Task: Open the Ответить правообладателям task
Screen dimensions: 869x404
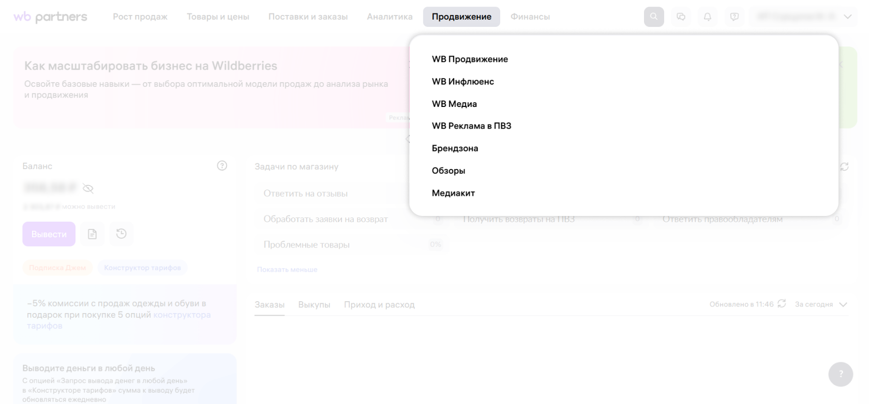Action: [x=752, y=219]
